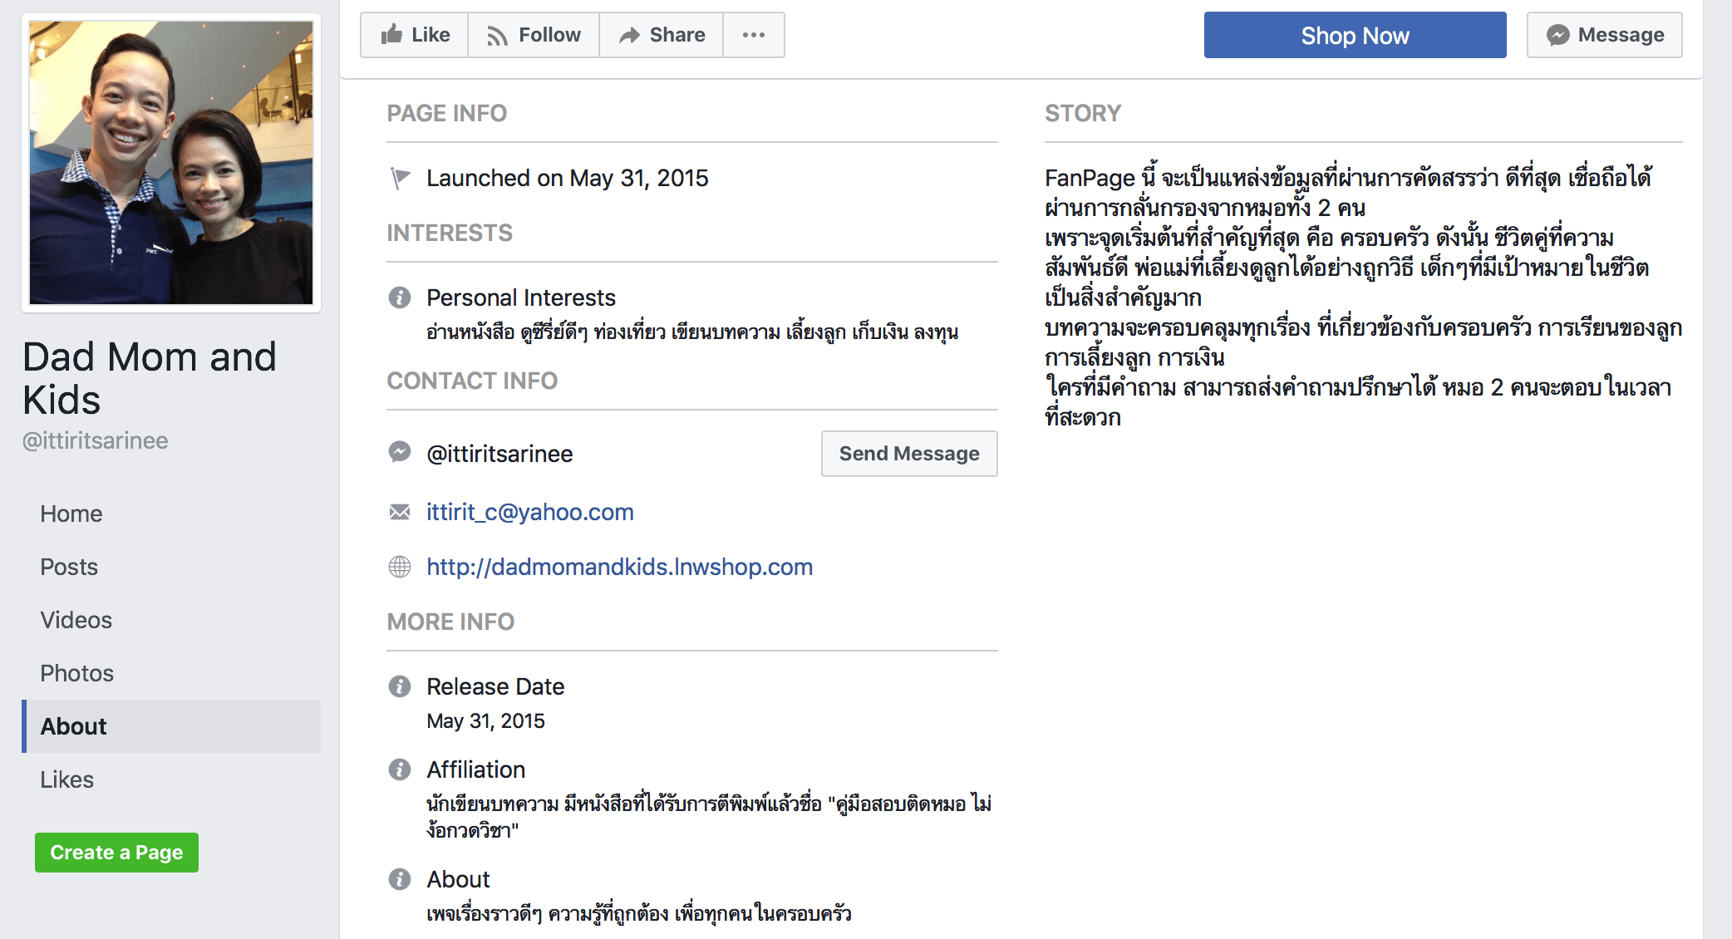The height and width of the screenshot is (939, 1732).
Task: Go to the Photos section
Action: (x=77, y=673)
